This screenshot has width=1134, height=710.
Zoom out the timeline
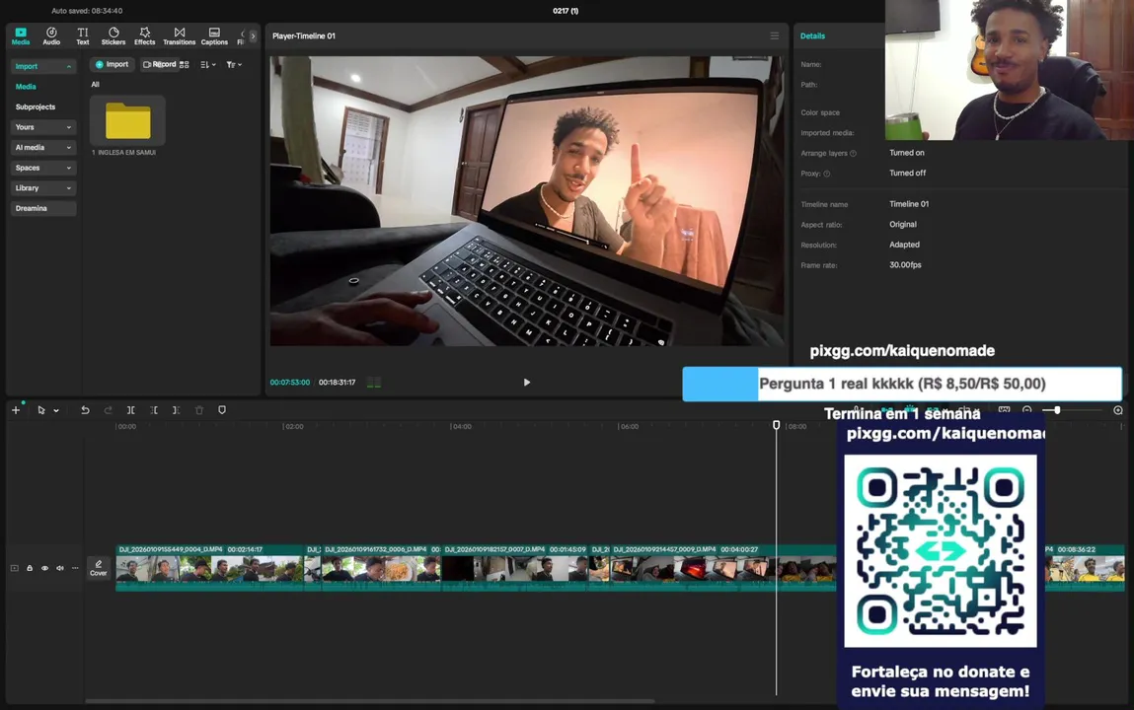coord(1027,410)
